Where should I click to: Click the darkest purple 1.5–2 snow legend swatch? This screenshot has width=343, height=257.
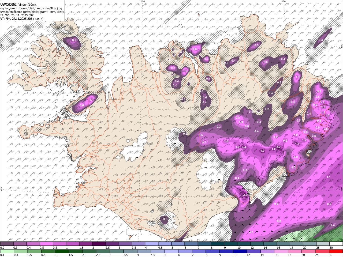[x=99, y=244]
